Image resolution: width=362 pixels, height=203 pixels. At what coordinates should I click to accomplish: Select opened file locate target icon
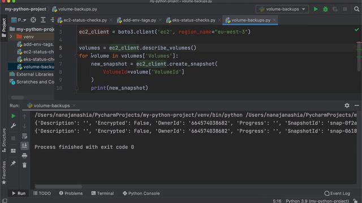[33, 20]
